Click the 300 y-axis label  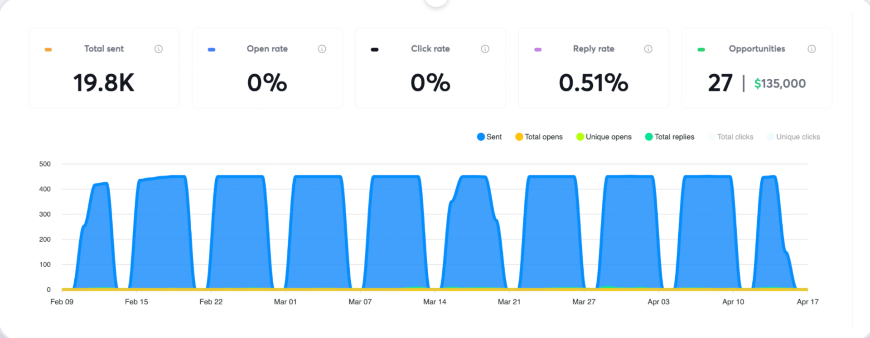pyautogui.click(x=45, y=214)
